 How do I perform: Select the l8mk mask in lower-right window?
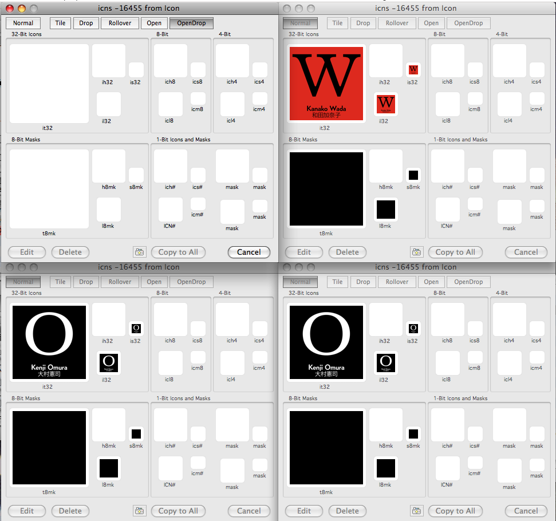[x=386, y=468]
